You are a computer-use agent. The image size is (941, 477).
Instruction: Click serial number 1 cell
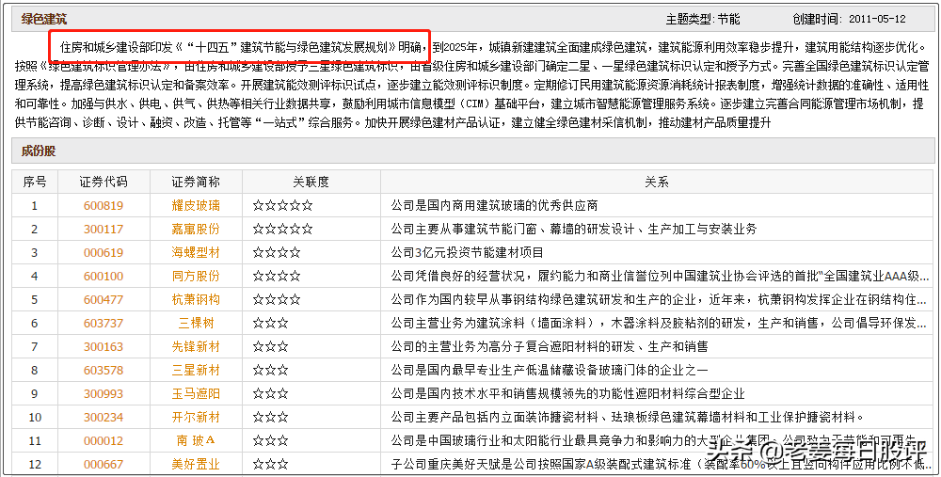[x=34, y=206]
